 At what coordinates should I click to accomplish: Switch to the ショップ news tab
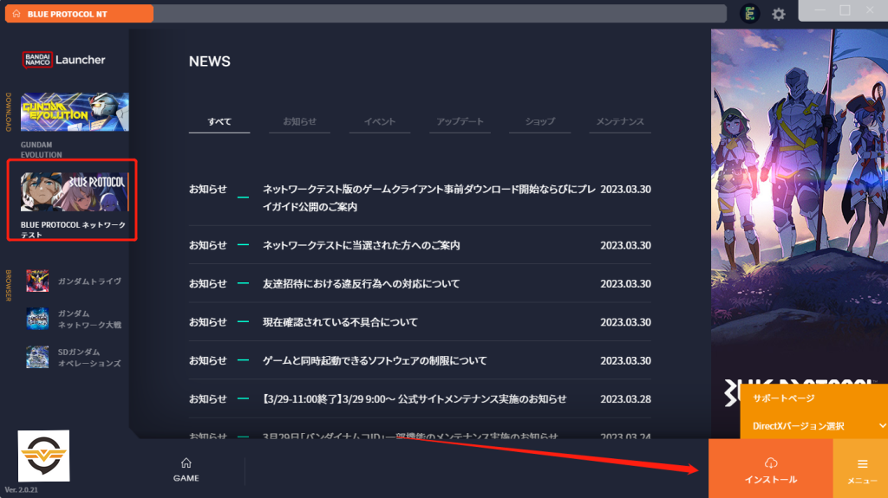539,121
